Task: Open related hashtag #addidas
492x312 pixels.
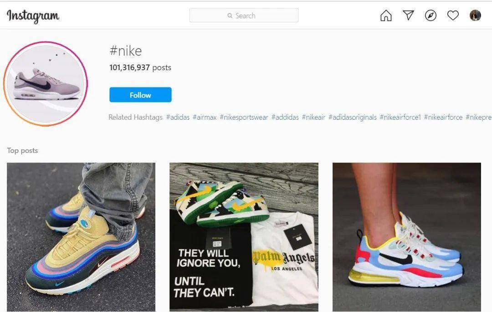Action: tap(285, 117)
